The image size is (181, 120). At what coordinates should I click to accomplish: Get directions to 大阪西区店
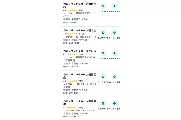114,77
